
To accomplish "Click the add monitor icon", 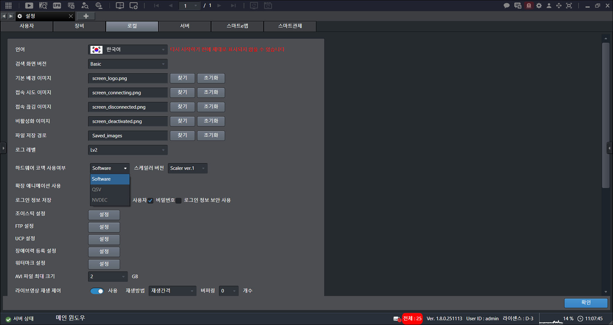I will click(x=134, y=6).
